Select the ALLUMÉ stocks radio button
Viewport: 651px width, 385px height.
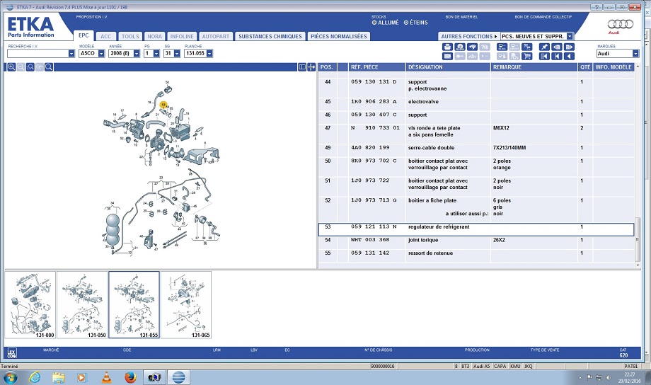(x=374, y=23)
